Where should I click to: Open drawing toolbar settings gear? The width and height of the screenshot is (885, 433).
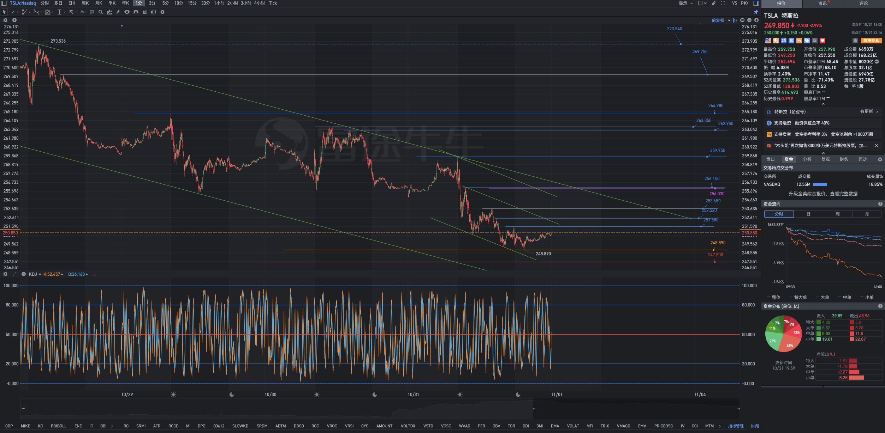tap(162, 12)
